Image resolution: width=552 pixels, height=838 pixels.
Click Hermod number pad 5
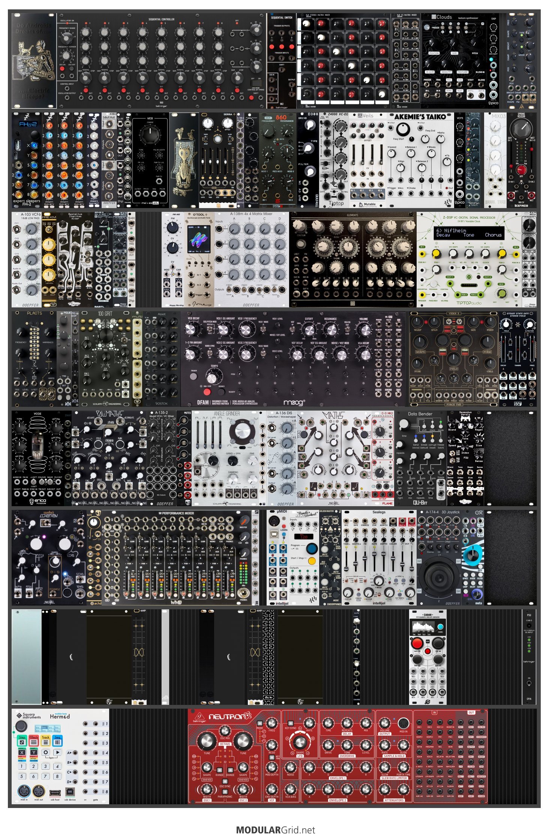pos(22,776)
